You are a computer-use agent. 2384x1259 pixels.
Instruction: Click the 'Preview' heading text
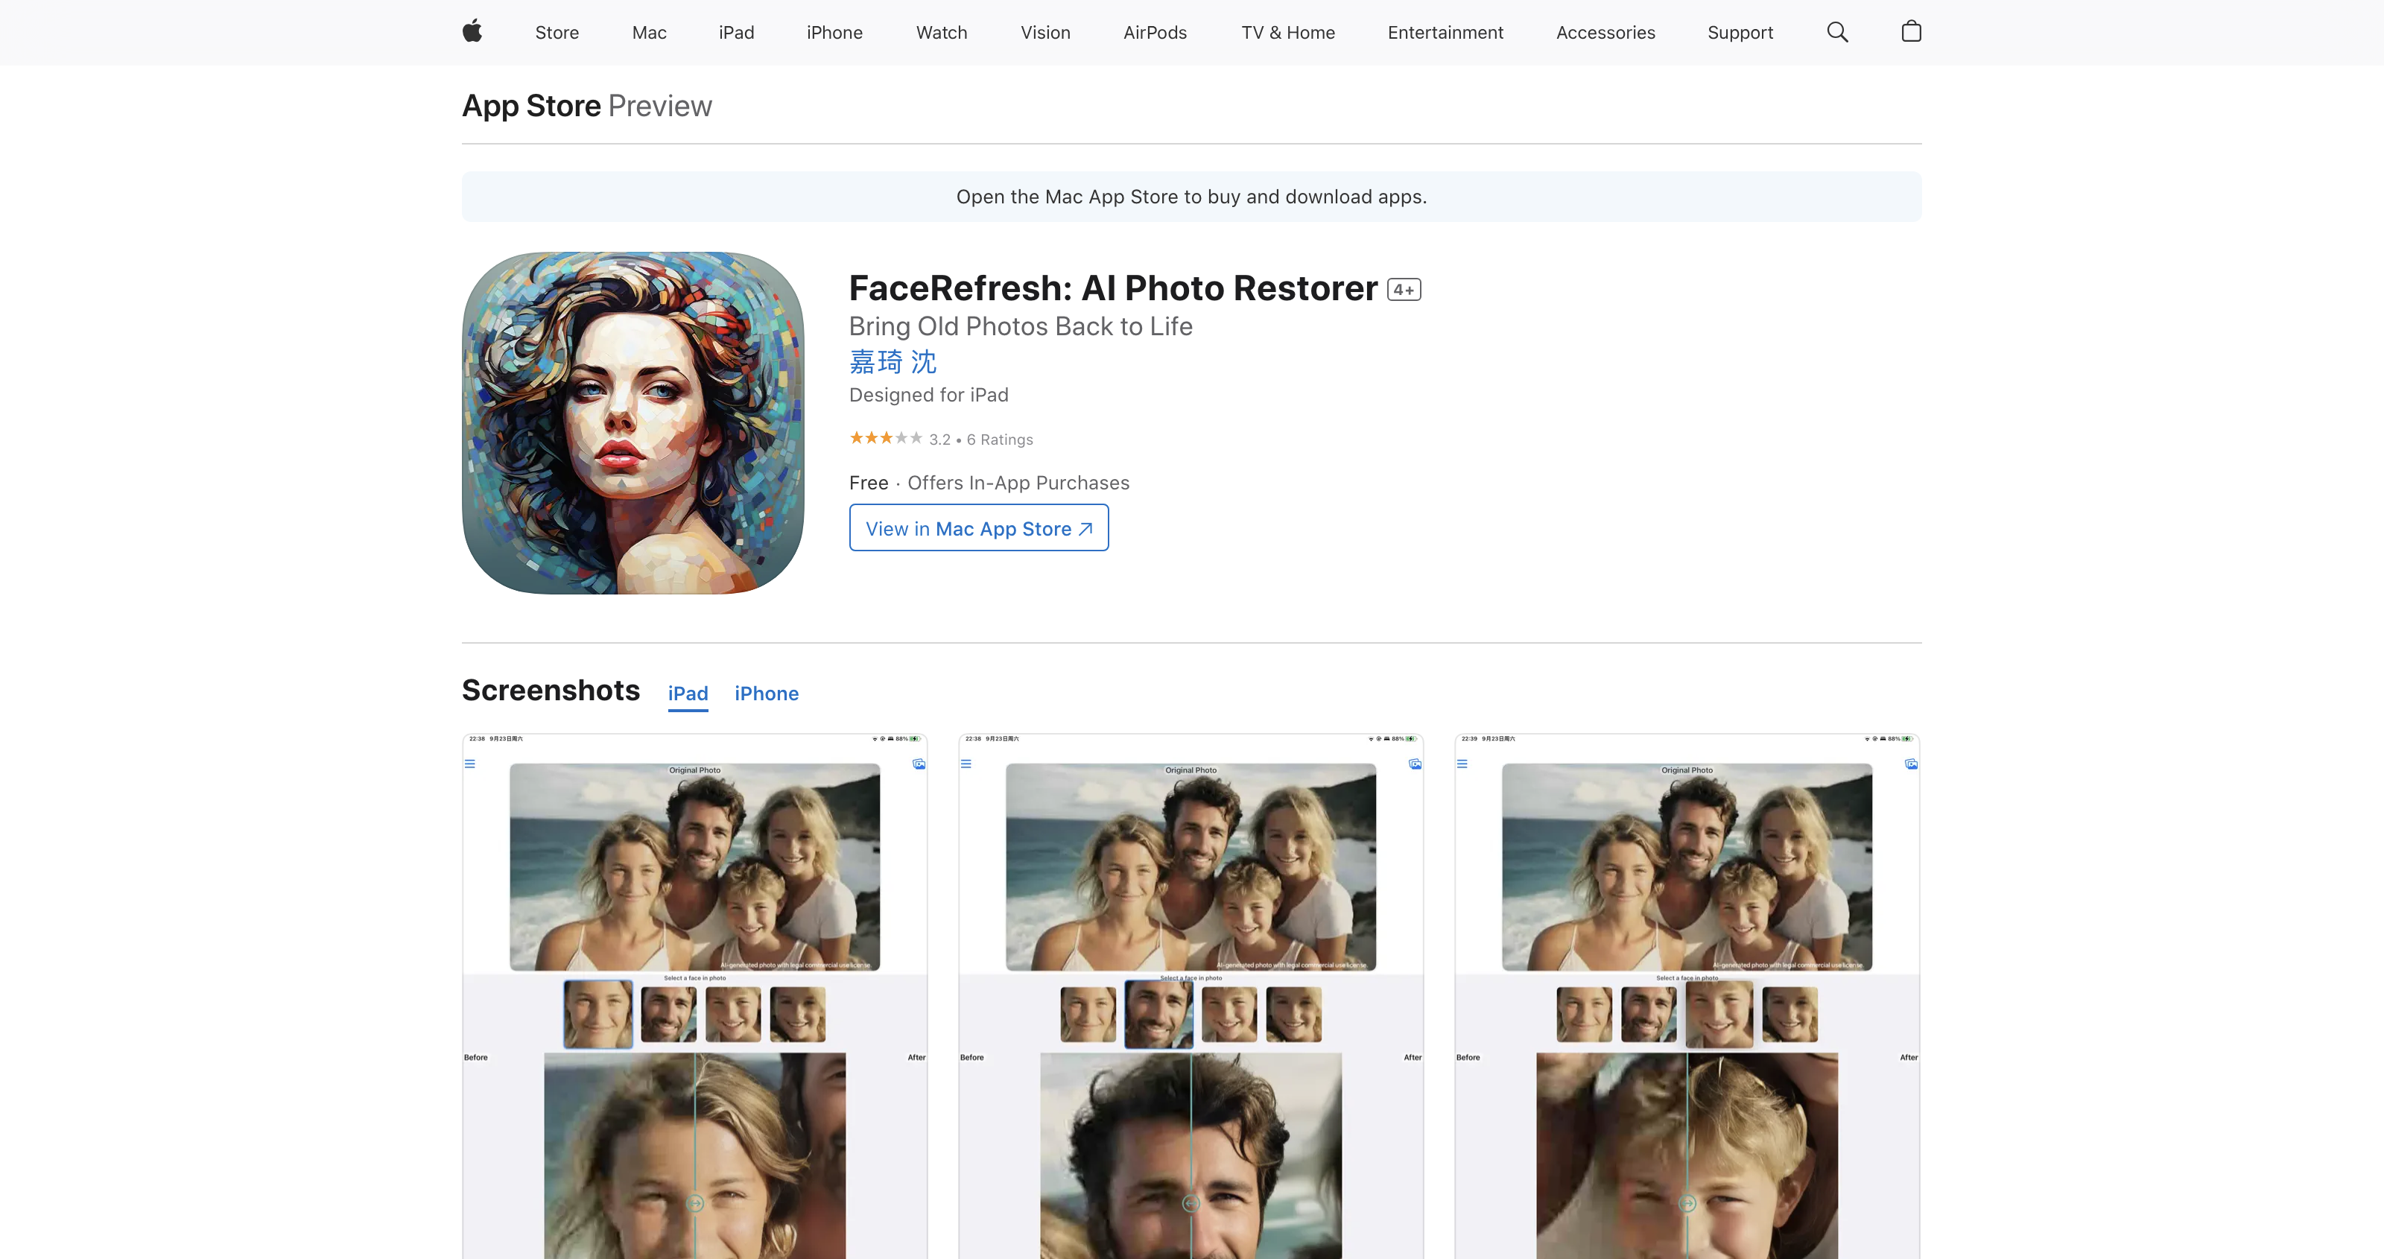[660, 107]
